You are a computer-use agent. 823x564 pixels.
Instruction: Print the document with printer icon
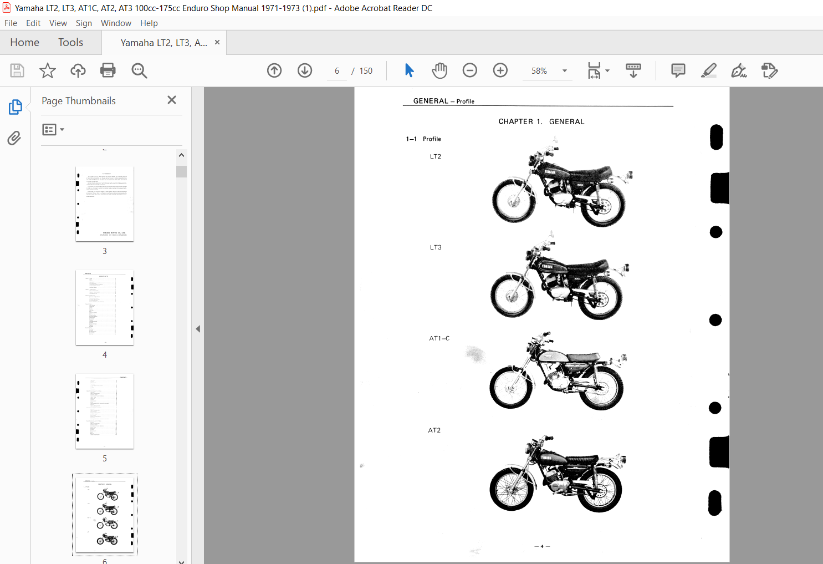(108, 70)
